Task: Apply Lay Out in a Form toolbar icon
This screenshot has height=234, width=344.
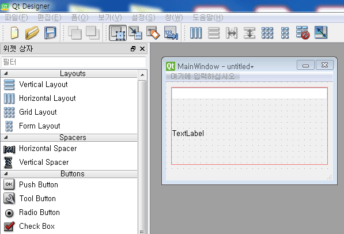Action: tap(285, 33)
